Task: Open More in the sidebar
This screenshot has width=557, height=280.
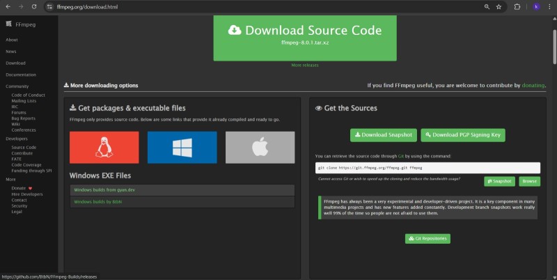Action: (x=10, y=180)
